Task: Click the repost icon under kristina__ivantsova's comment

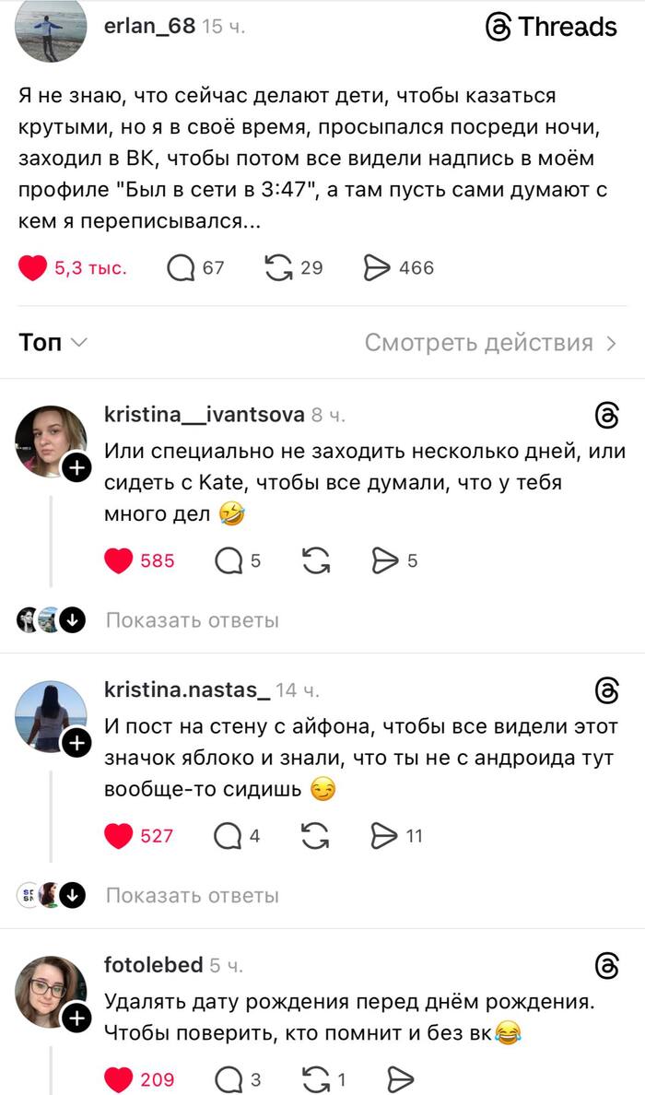Action: pos(319,558)
